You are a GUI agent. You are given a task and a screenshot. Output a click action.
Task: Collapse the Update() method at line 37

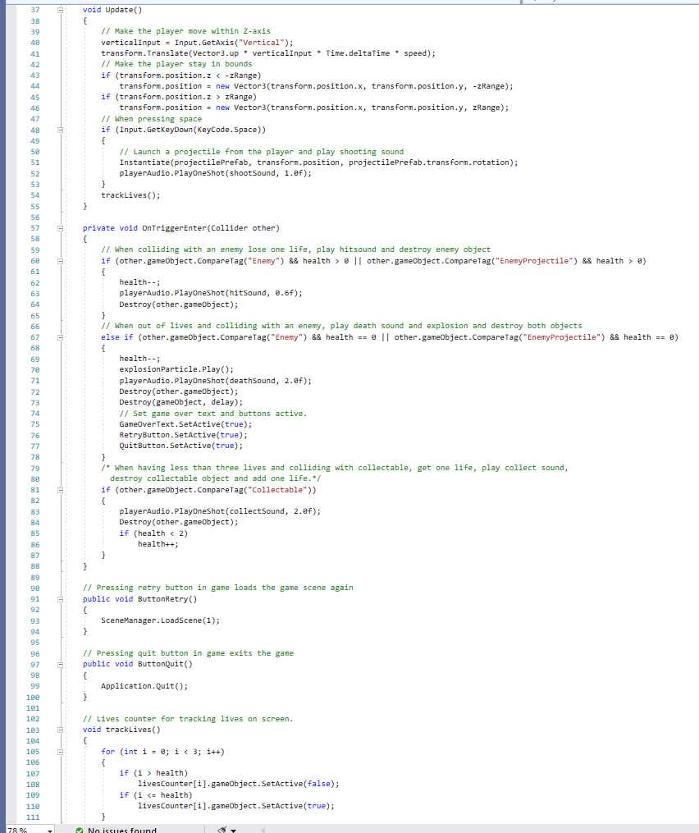click(x=61, y=10)
